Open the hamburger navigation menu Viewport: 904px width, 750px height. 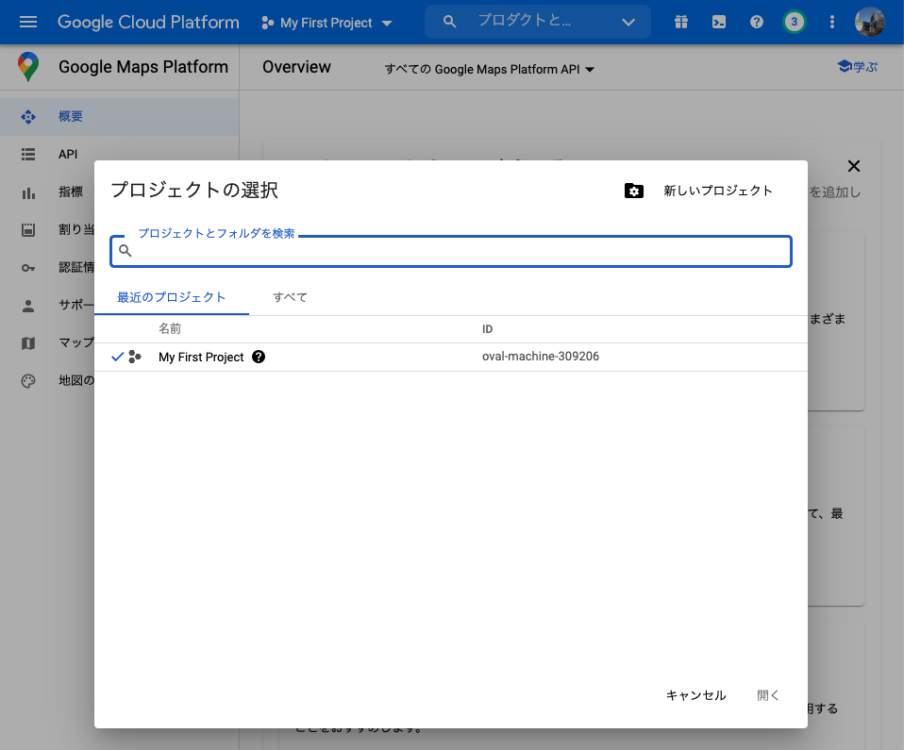26,21
